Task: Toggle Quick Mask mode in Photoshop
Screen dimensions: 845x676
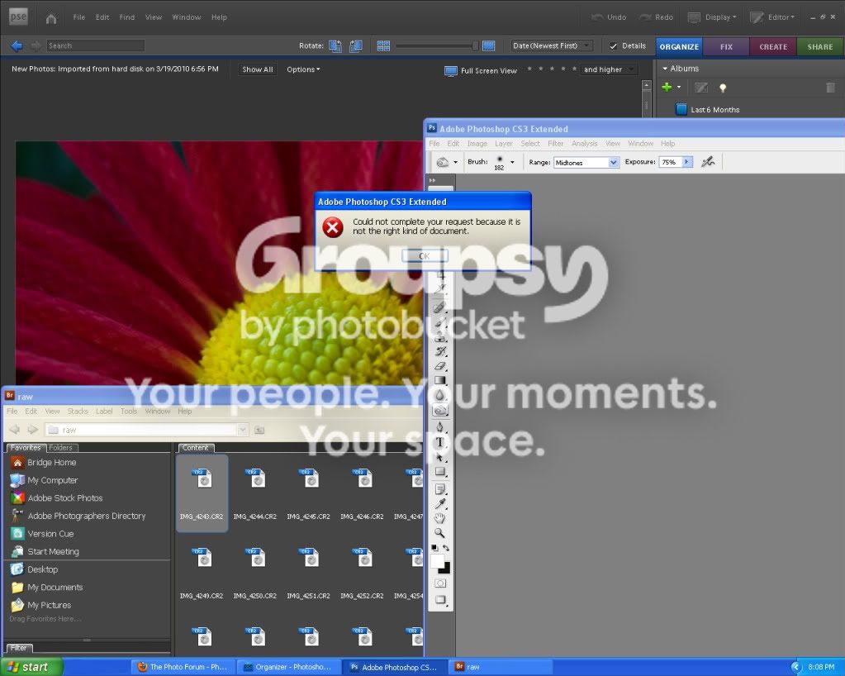Action: click(x=439, y=583)
